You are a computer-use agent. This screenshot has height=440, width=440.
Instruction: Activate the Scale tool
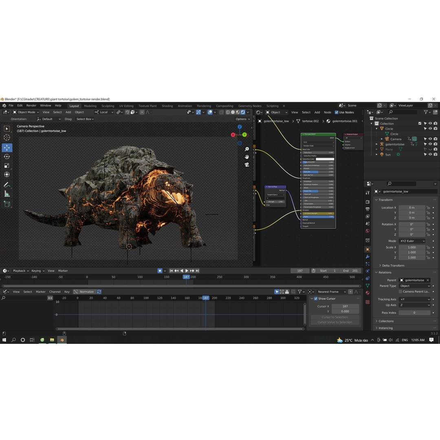coord(7,165)
